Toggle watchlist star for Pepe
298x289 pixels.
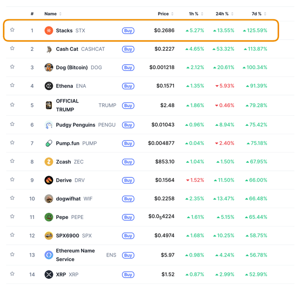coord(12,216)
